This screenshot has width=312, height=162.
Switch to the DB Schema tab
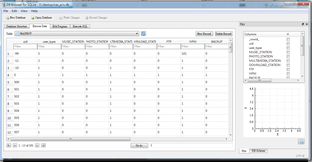coord(258,151)
